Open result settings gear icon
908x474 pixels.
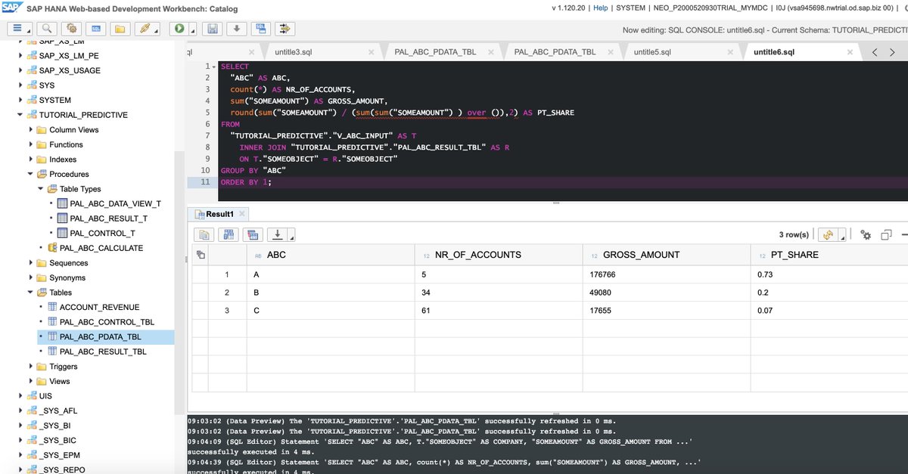(866, 234)
